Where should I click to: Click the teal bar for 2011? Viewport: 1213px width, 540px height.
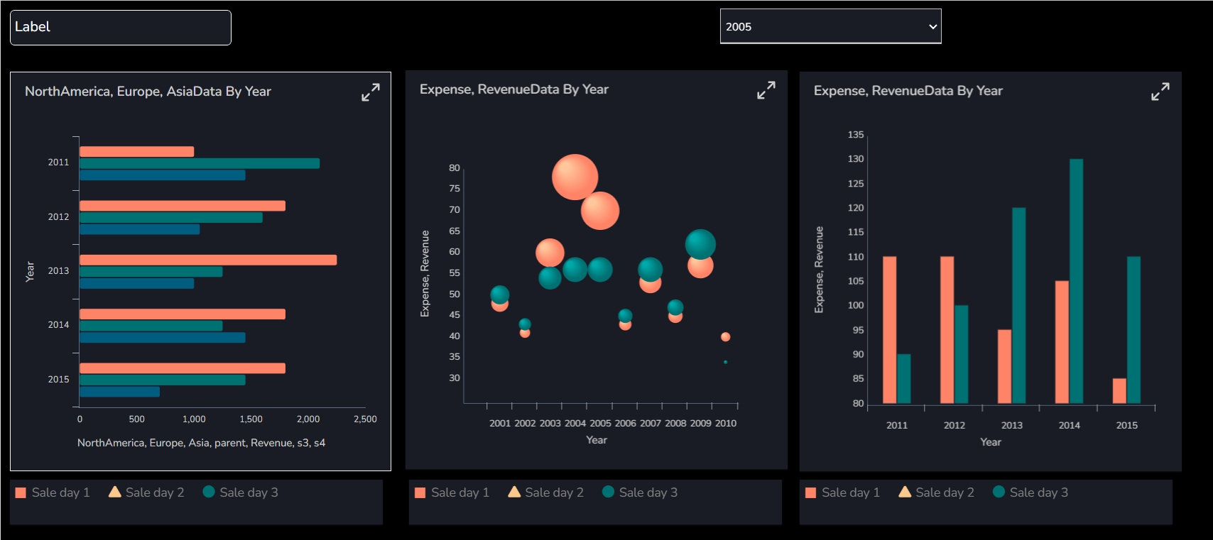[200, 163]
